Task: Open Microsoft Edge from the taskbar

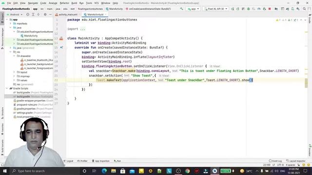Action: (104, 171)
